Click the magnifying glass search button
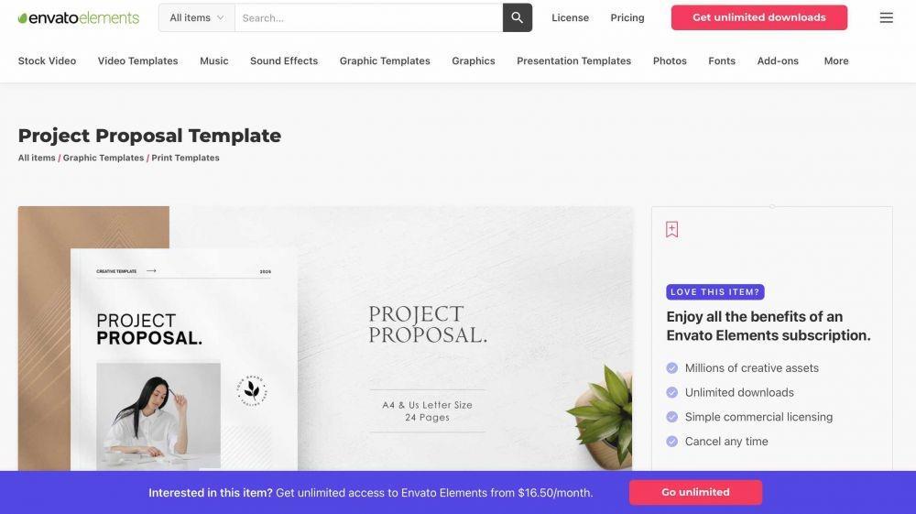 pyautogui.click(x=517, y=17)
